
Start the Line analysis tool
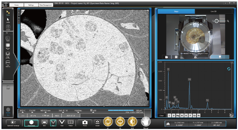[8, 63]
